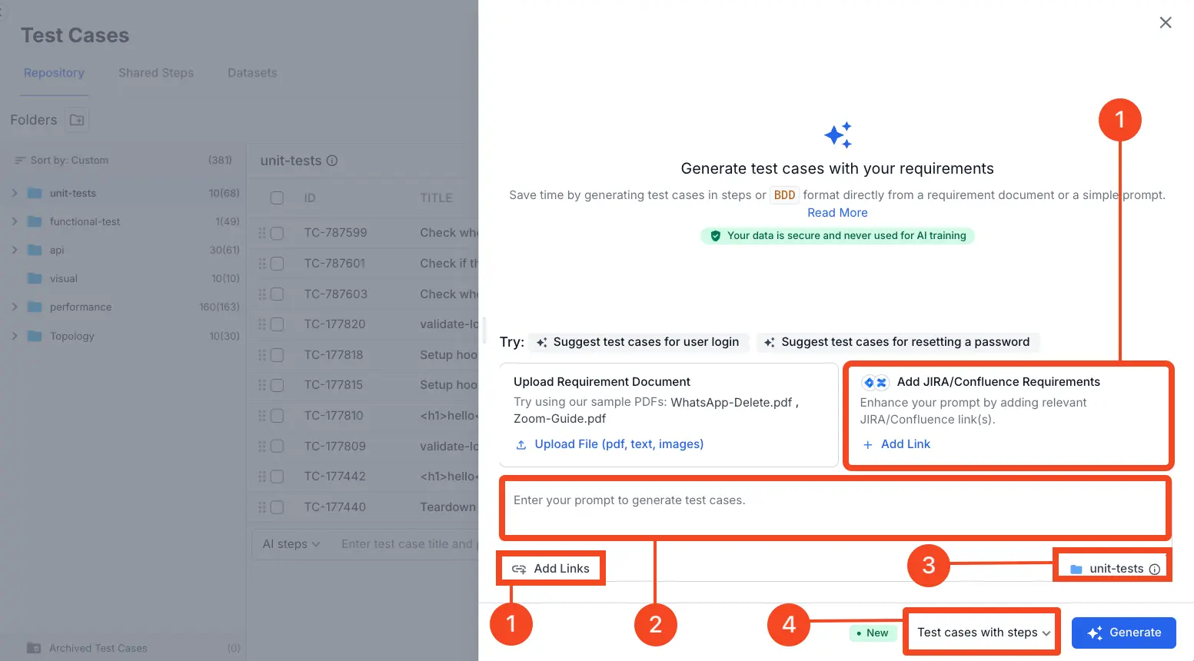Toggle the select-all checkbox in table header

point(277,198)
